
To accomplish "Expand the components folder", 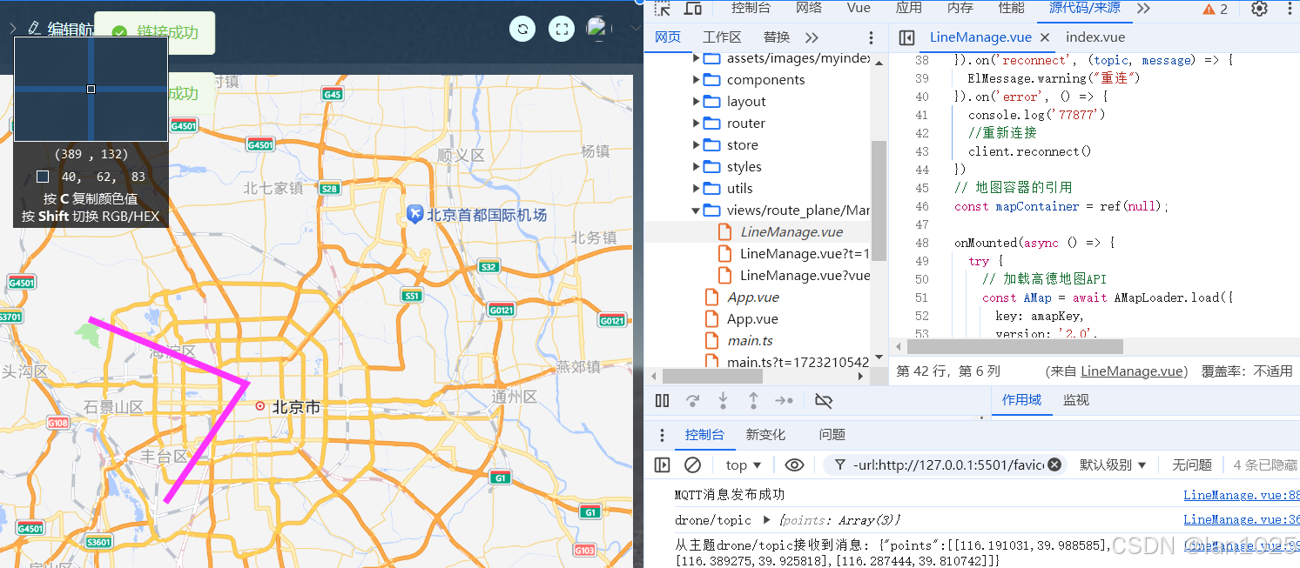I will [x=696, y=79].
